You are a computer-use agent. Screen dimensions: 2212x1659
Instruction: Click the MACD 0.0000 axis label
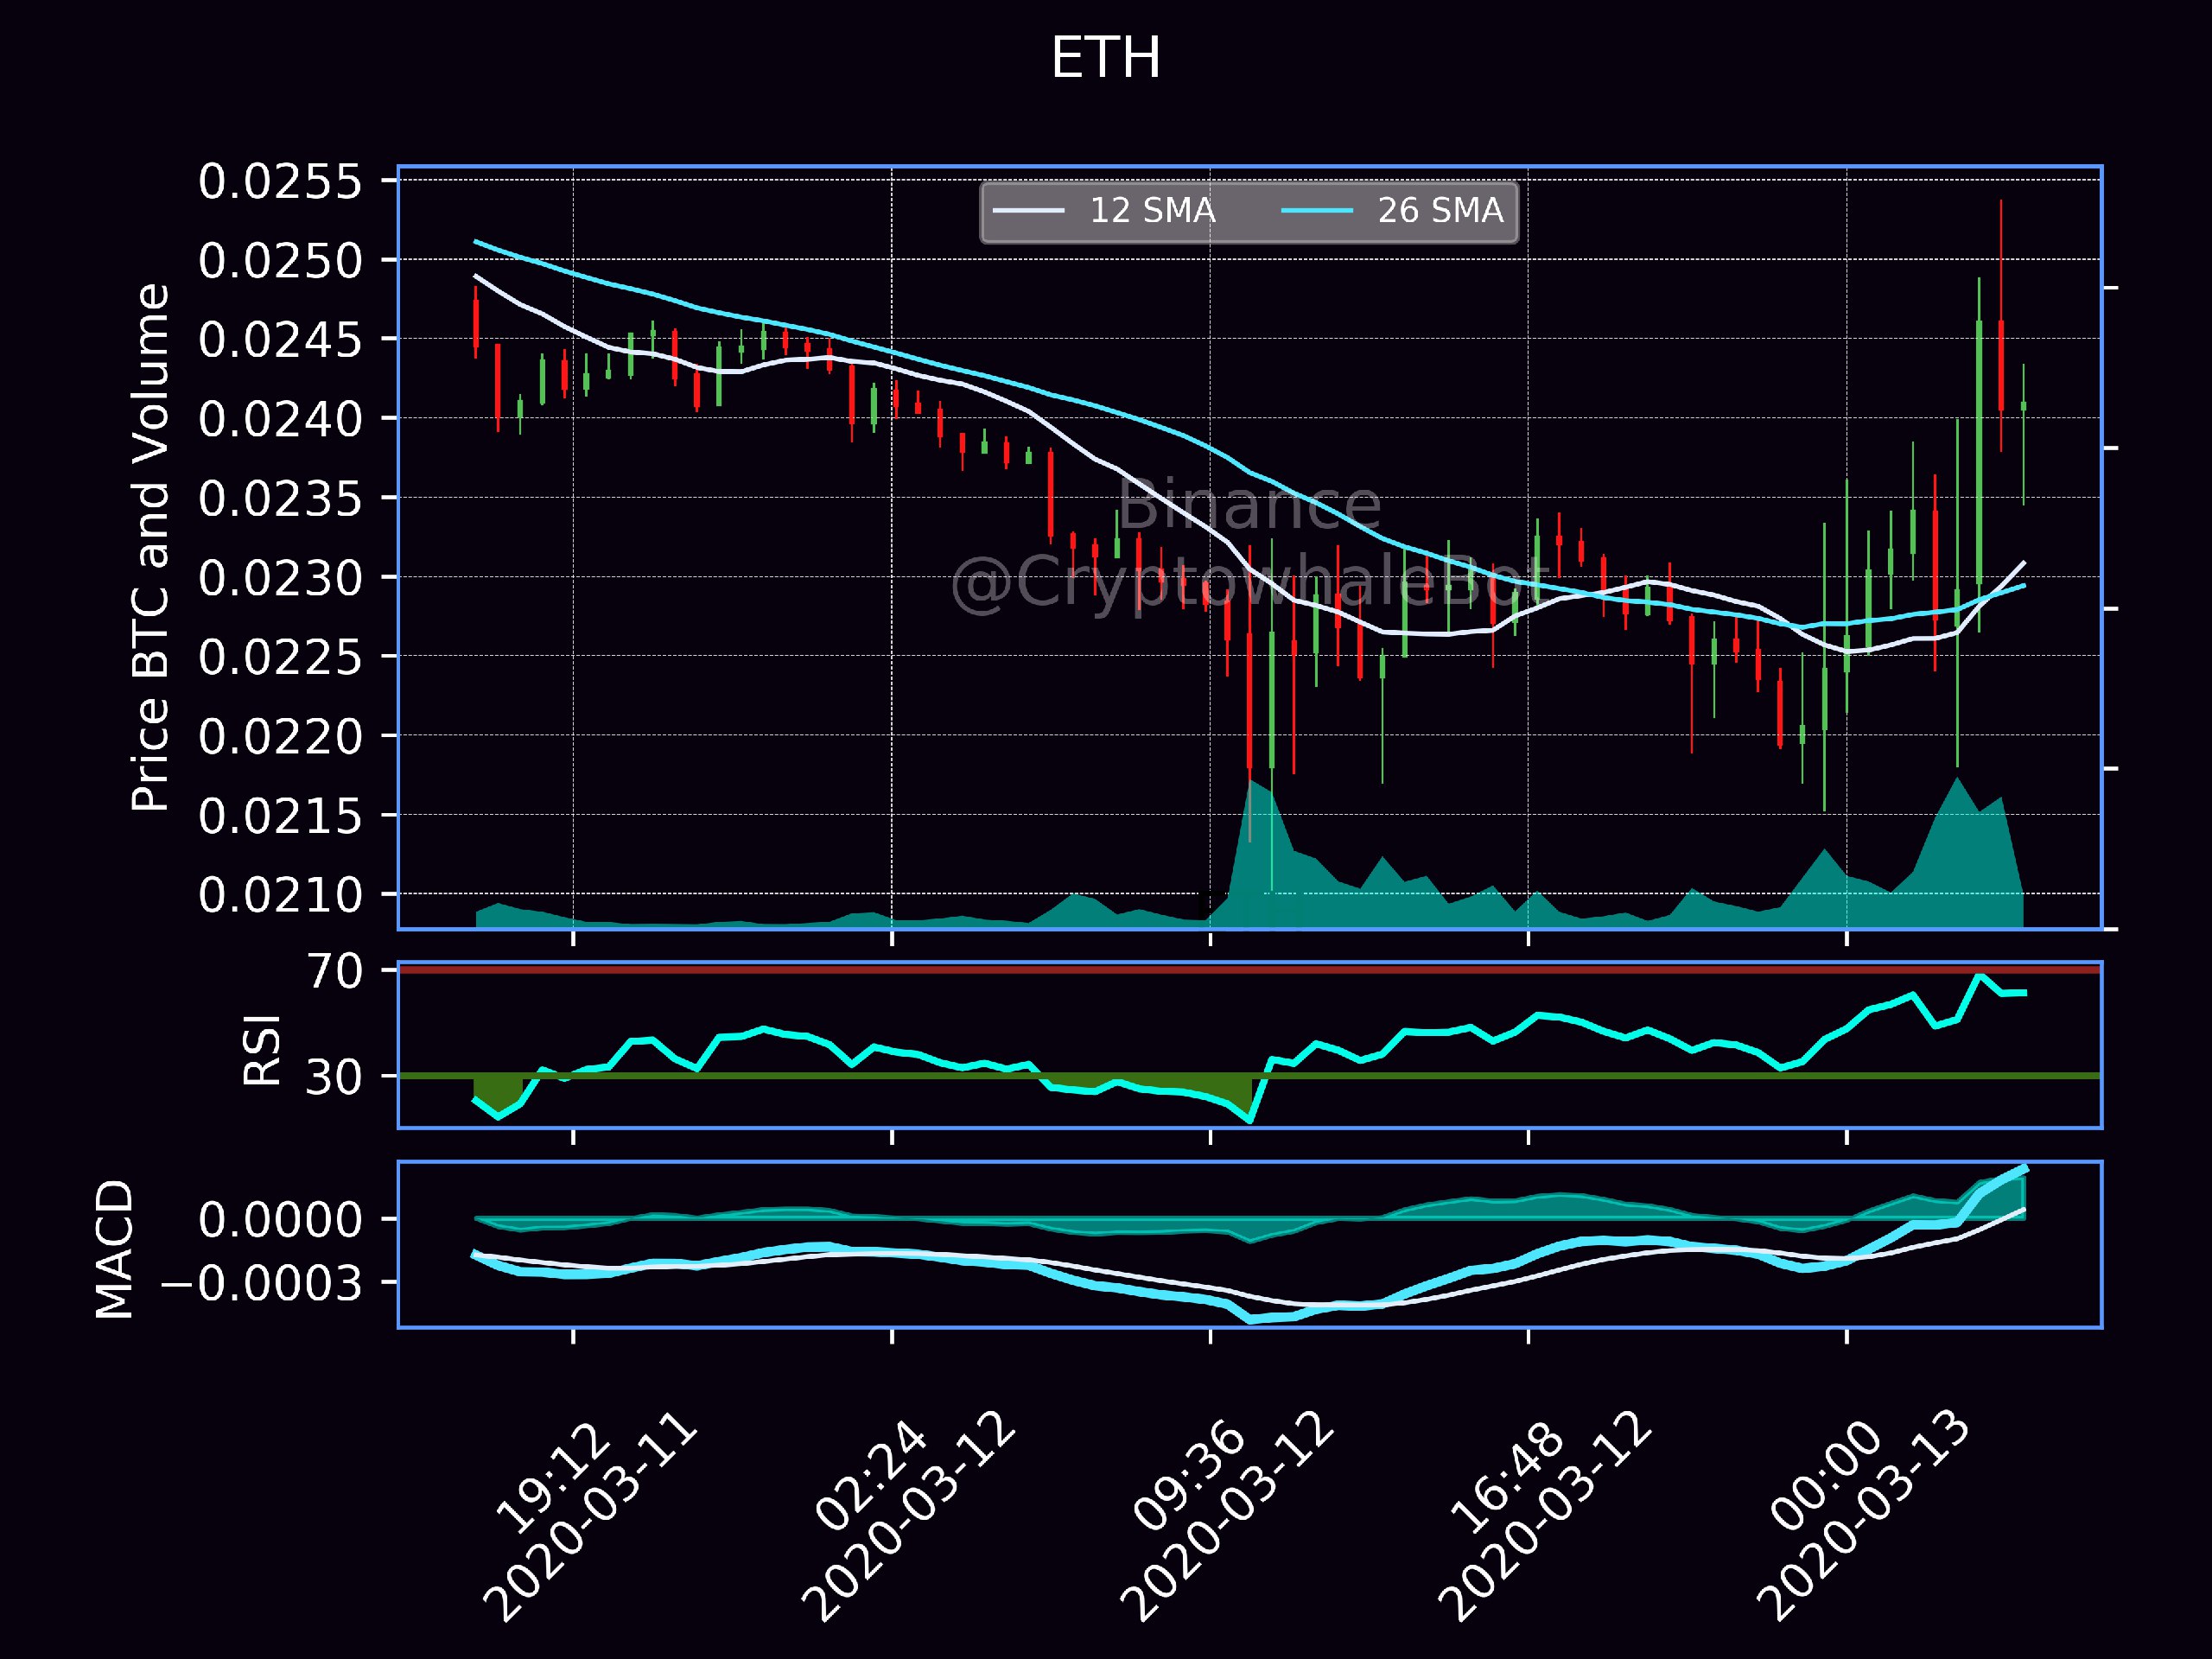tap(280, 1220)
